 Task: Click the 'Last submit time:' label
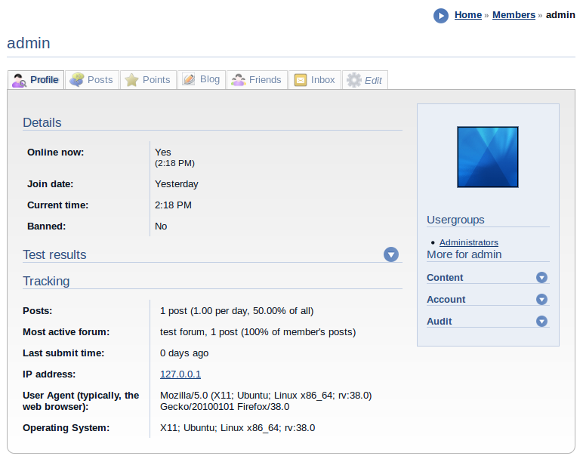[63, 353]
